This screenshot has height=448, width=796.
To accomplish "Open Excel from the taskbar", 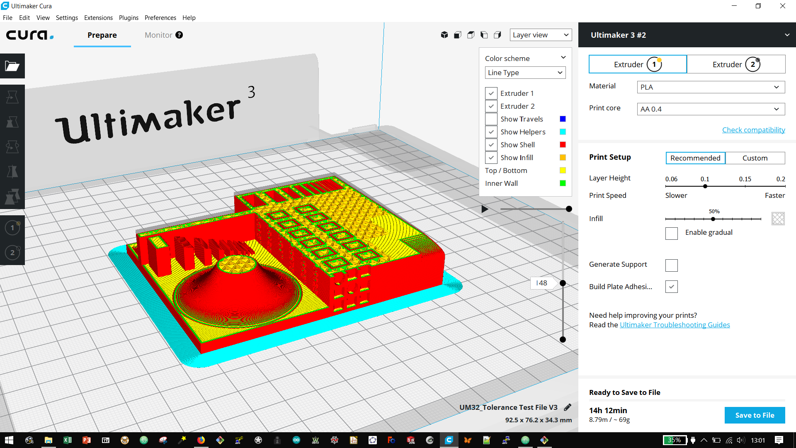I will click(68, 440).
